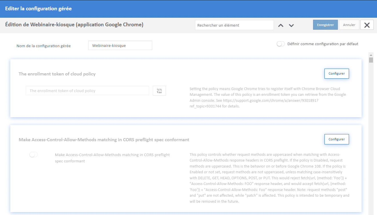
Task: Click the 'Nom de la configuration gérée' label
Action: point(43,46)
